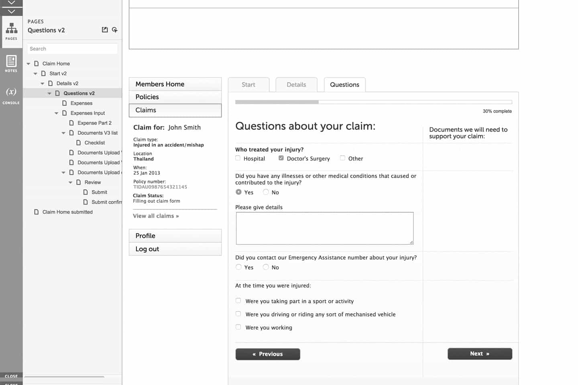The image size is (578, 385).
Task: Click the Previous button
Action: [x=268, y=354]
